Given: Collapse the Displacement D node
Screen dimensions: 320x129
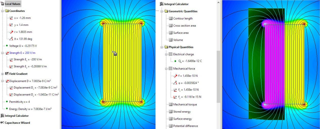Looking at the screenshot, I should 3,81.
